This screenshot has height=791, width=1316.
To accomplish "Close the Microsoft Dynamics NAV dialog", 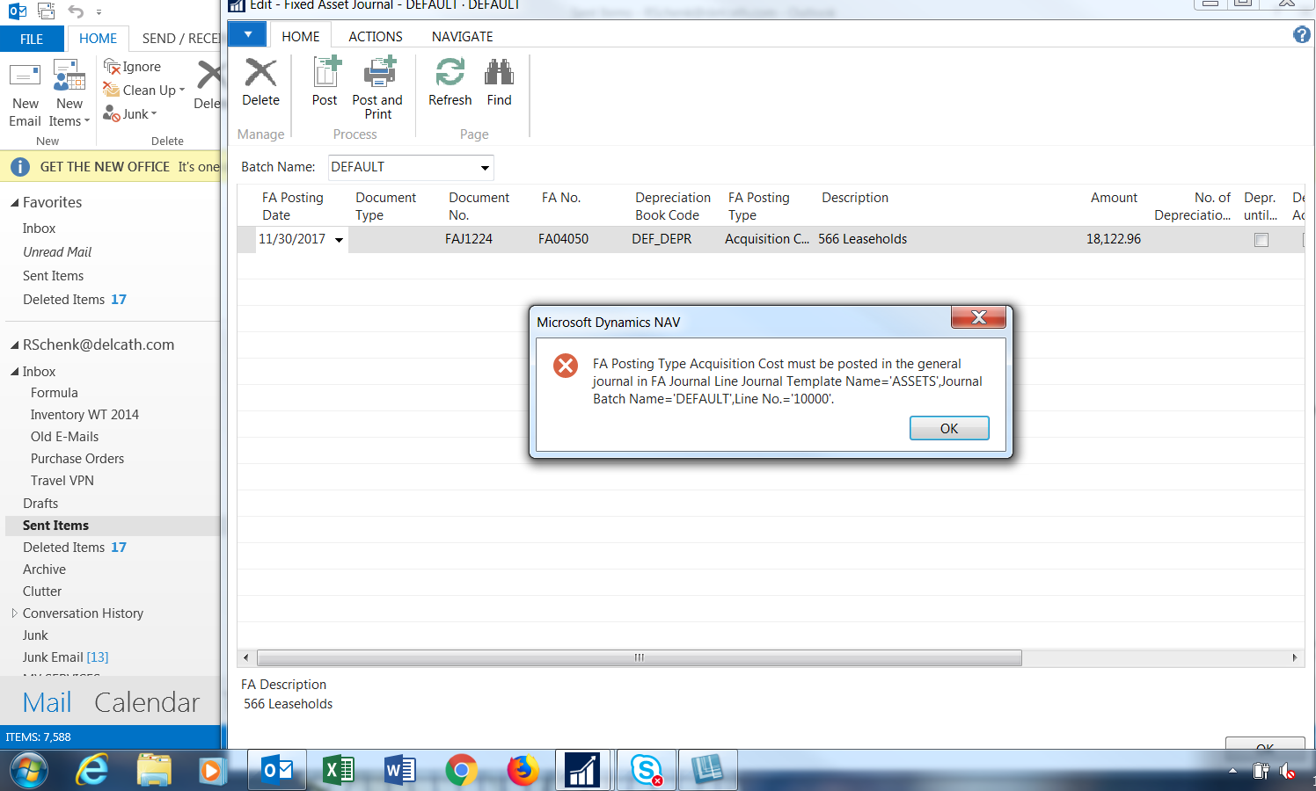I will click(978, 317).
